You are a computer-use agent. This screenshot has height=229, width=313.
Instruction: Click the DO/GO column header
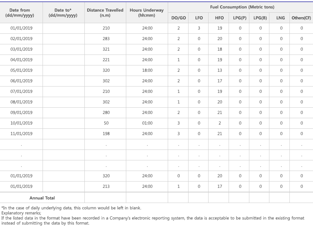click(x=178, y=18)
